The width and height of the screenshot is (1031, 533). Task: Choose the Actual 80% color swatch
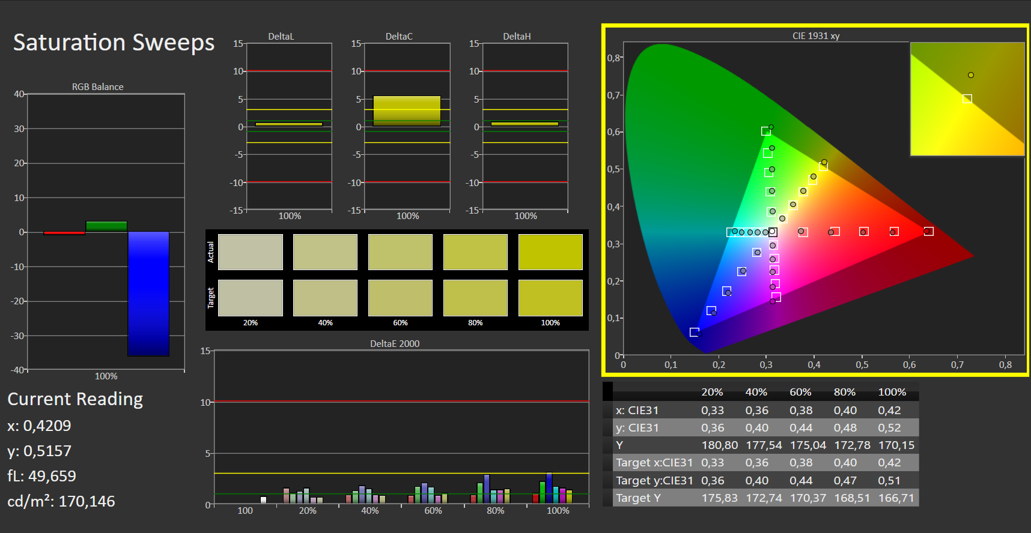click(475, 252)
